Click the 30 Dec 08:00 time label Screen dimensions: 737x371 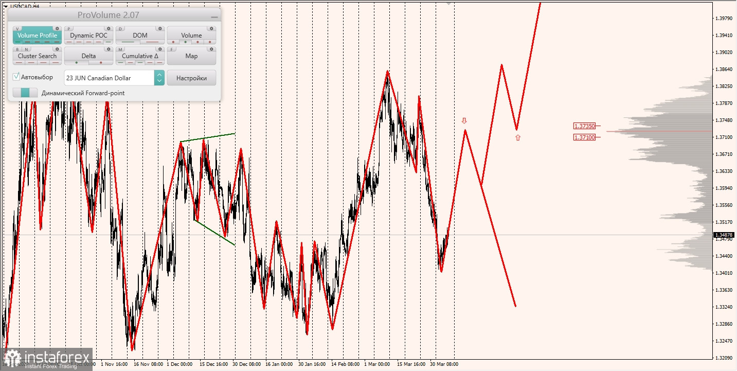tap(247, 364)
